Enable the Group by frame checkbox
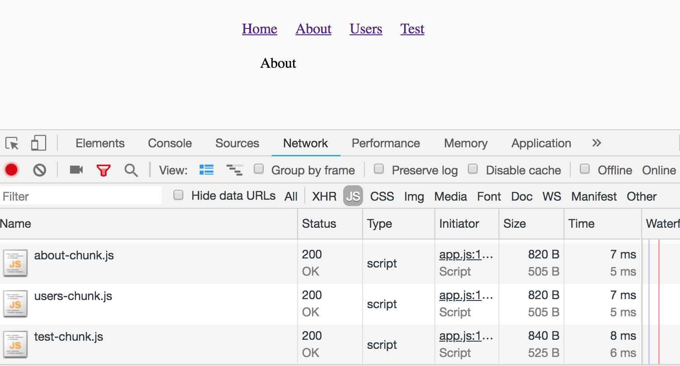The width and height of the screenshot is (680, 366). pyautogui.click(x=259, y=169)
